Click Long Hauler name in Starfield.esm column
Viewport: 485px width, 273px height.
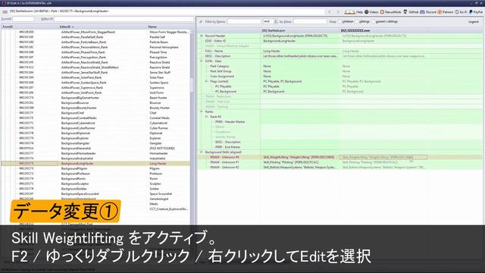click(271, 51)
